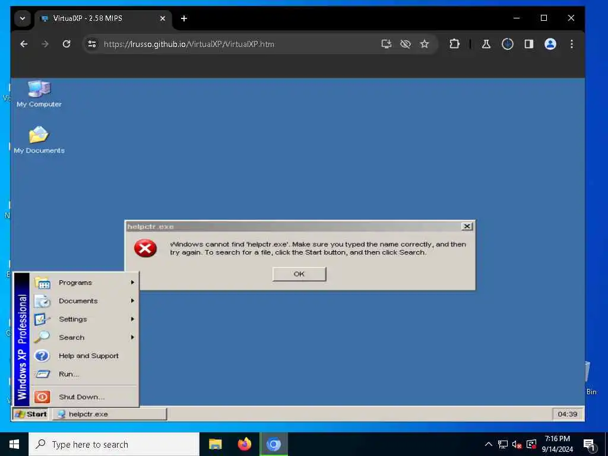This screenshot has height=456, width=608.
Task: Click the network tray icon
Action: pos(503,444)
